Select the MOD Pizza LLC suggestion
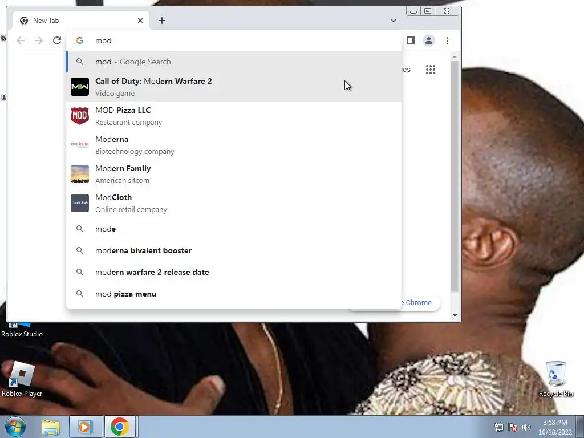 click(234, 116)
